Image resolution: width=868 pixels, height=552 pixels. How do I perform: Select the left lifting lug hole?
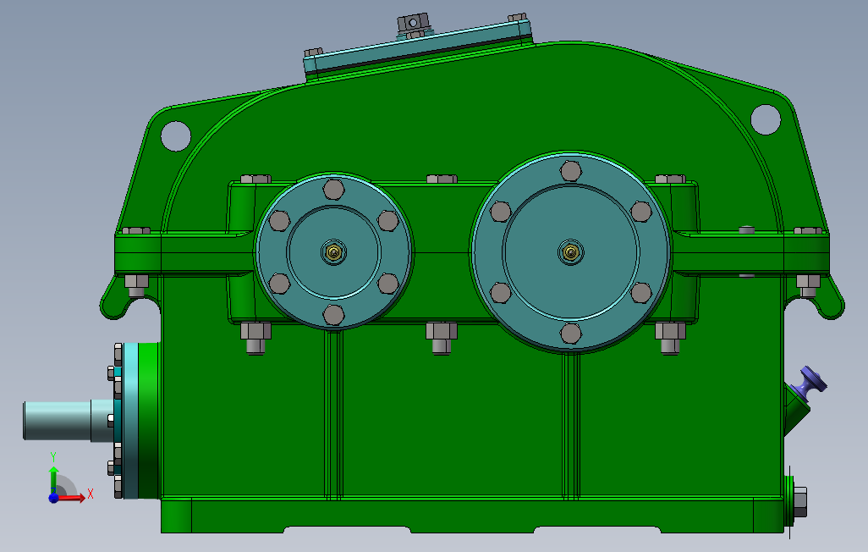pos(176,135)
